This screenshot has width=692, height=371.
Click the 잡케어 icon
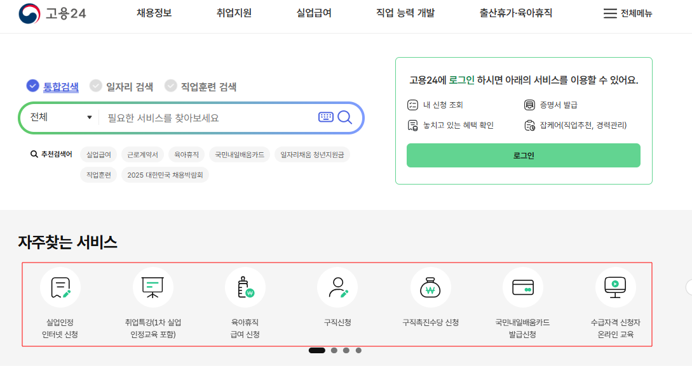[x=529, y=126]
